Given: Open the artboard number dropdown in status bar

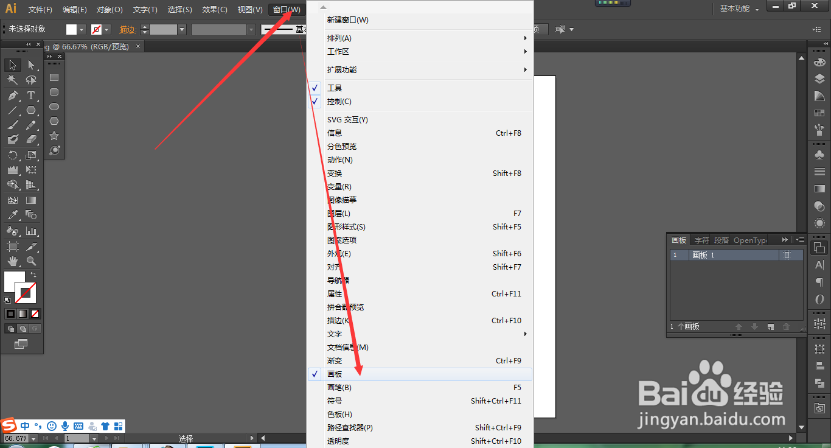Looking at the screenshot, I should coord(94,438).
